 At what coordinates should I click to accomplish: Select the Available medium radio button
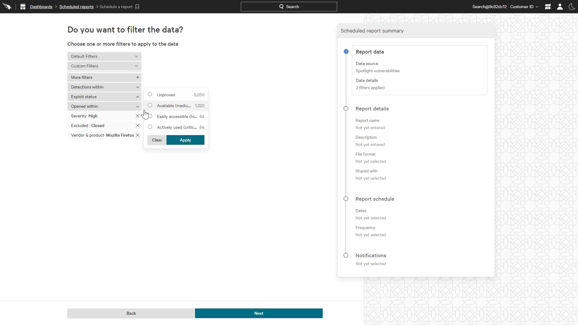150,105
